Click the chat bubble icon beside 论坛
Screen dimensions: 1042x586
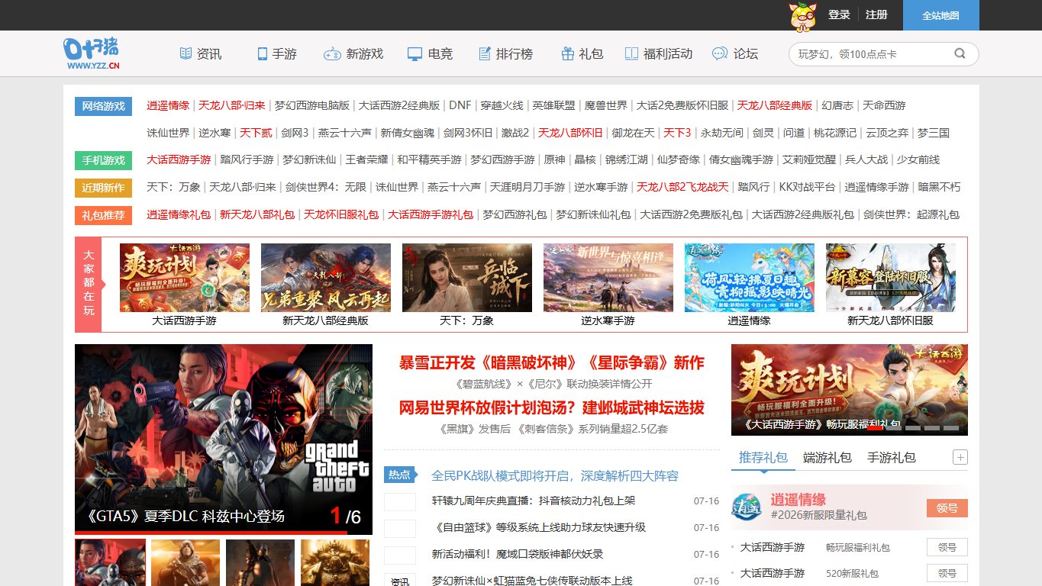point(719,53)
